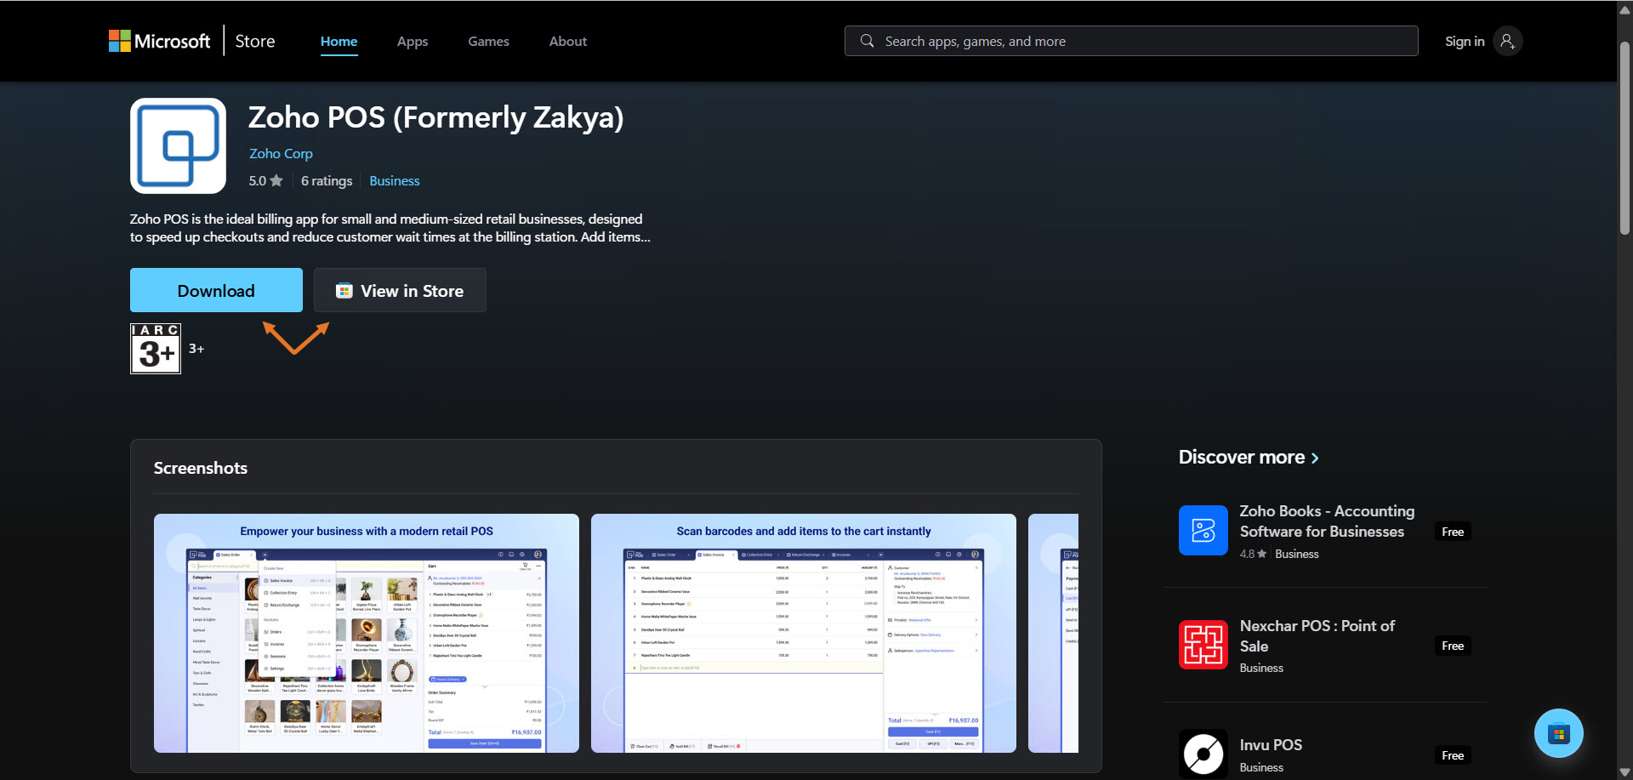
Task: Focus the search apps input field
Action: click(x=1140, y=41)
